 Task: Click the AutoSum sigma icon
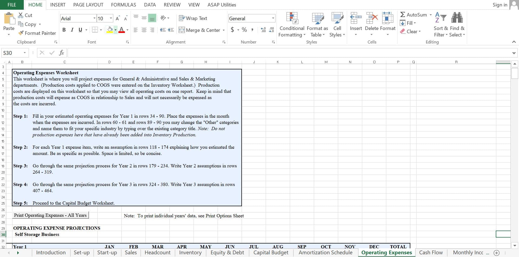pos(403,15)
